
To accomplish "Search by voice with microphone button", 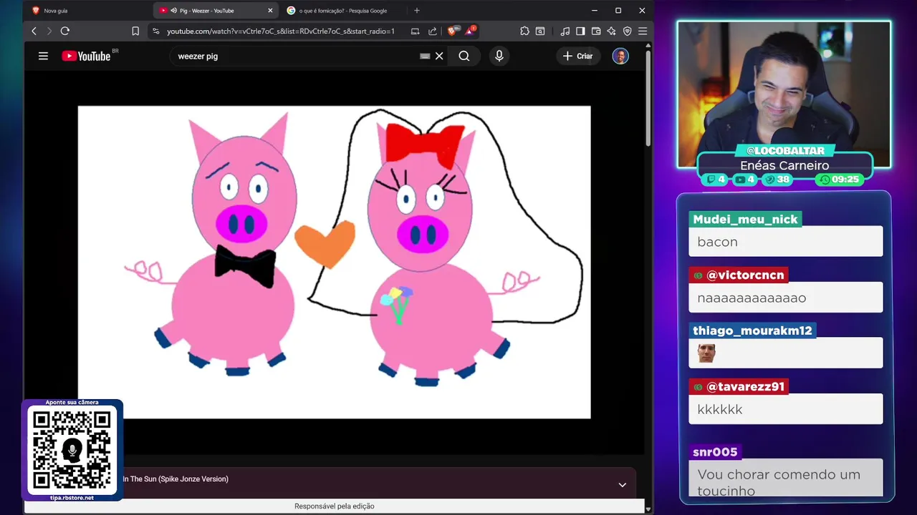I will pyautogui.click(x=499, y=56).
